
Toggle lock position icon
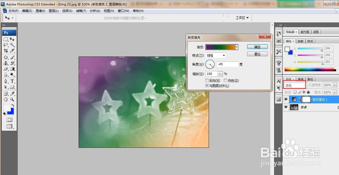coord(304,92)
